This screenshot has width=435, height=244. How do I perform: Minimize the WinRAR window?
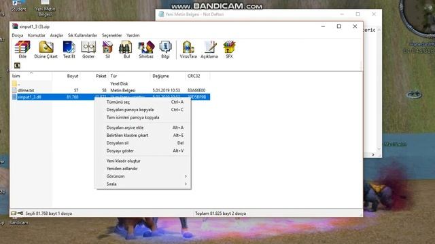(323, 26)
